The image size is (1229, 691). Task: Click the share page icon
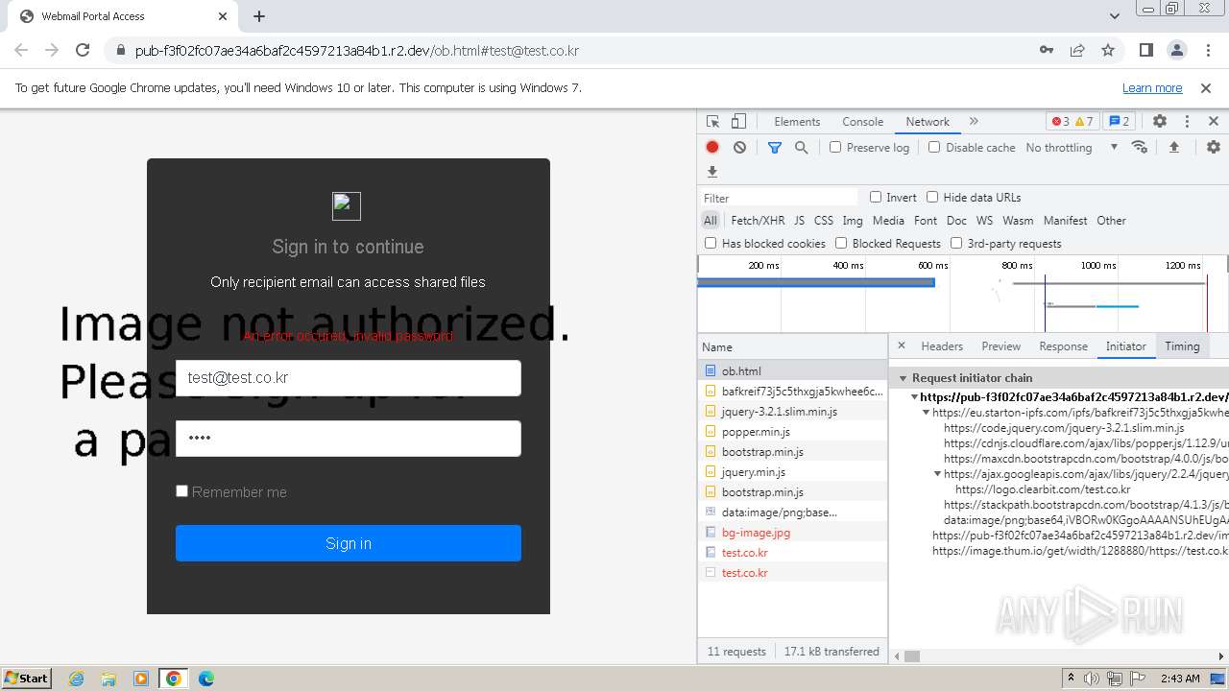(1077, 50)
